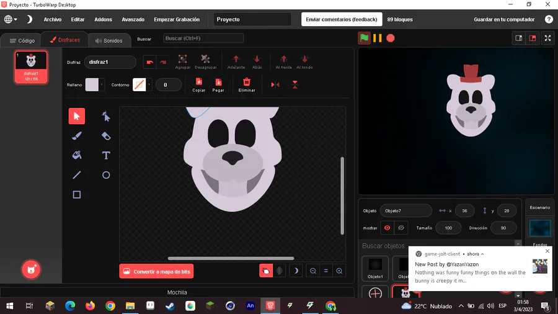Switch to small stage layout
Screen dimensions: 558x314
[x=518, y=38]
